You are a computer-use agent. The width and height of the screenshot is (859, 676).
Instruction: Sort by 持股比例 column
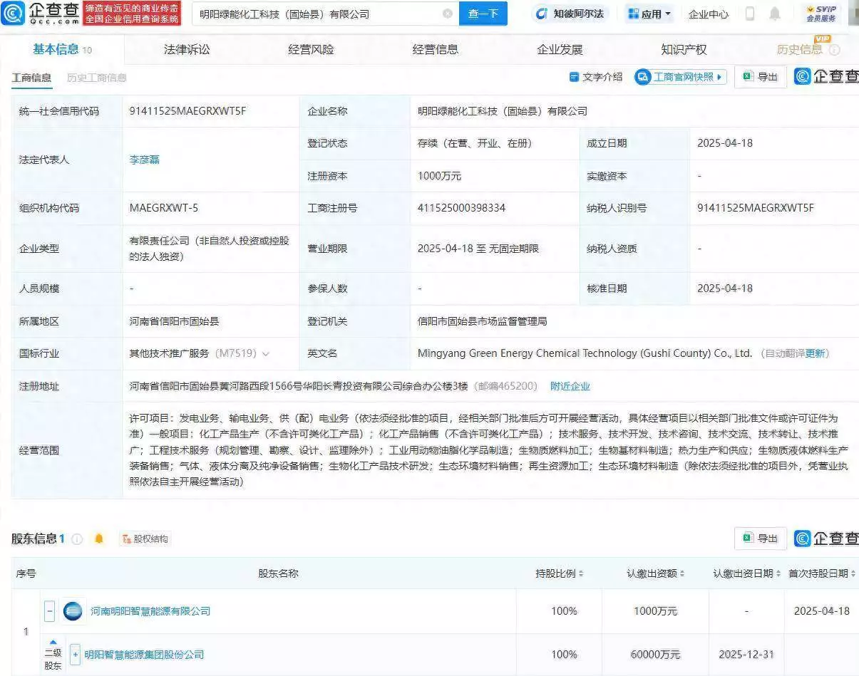[x=560, y=573]
